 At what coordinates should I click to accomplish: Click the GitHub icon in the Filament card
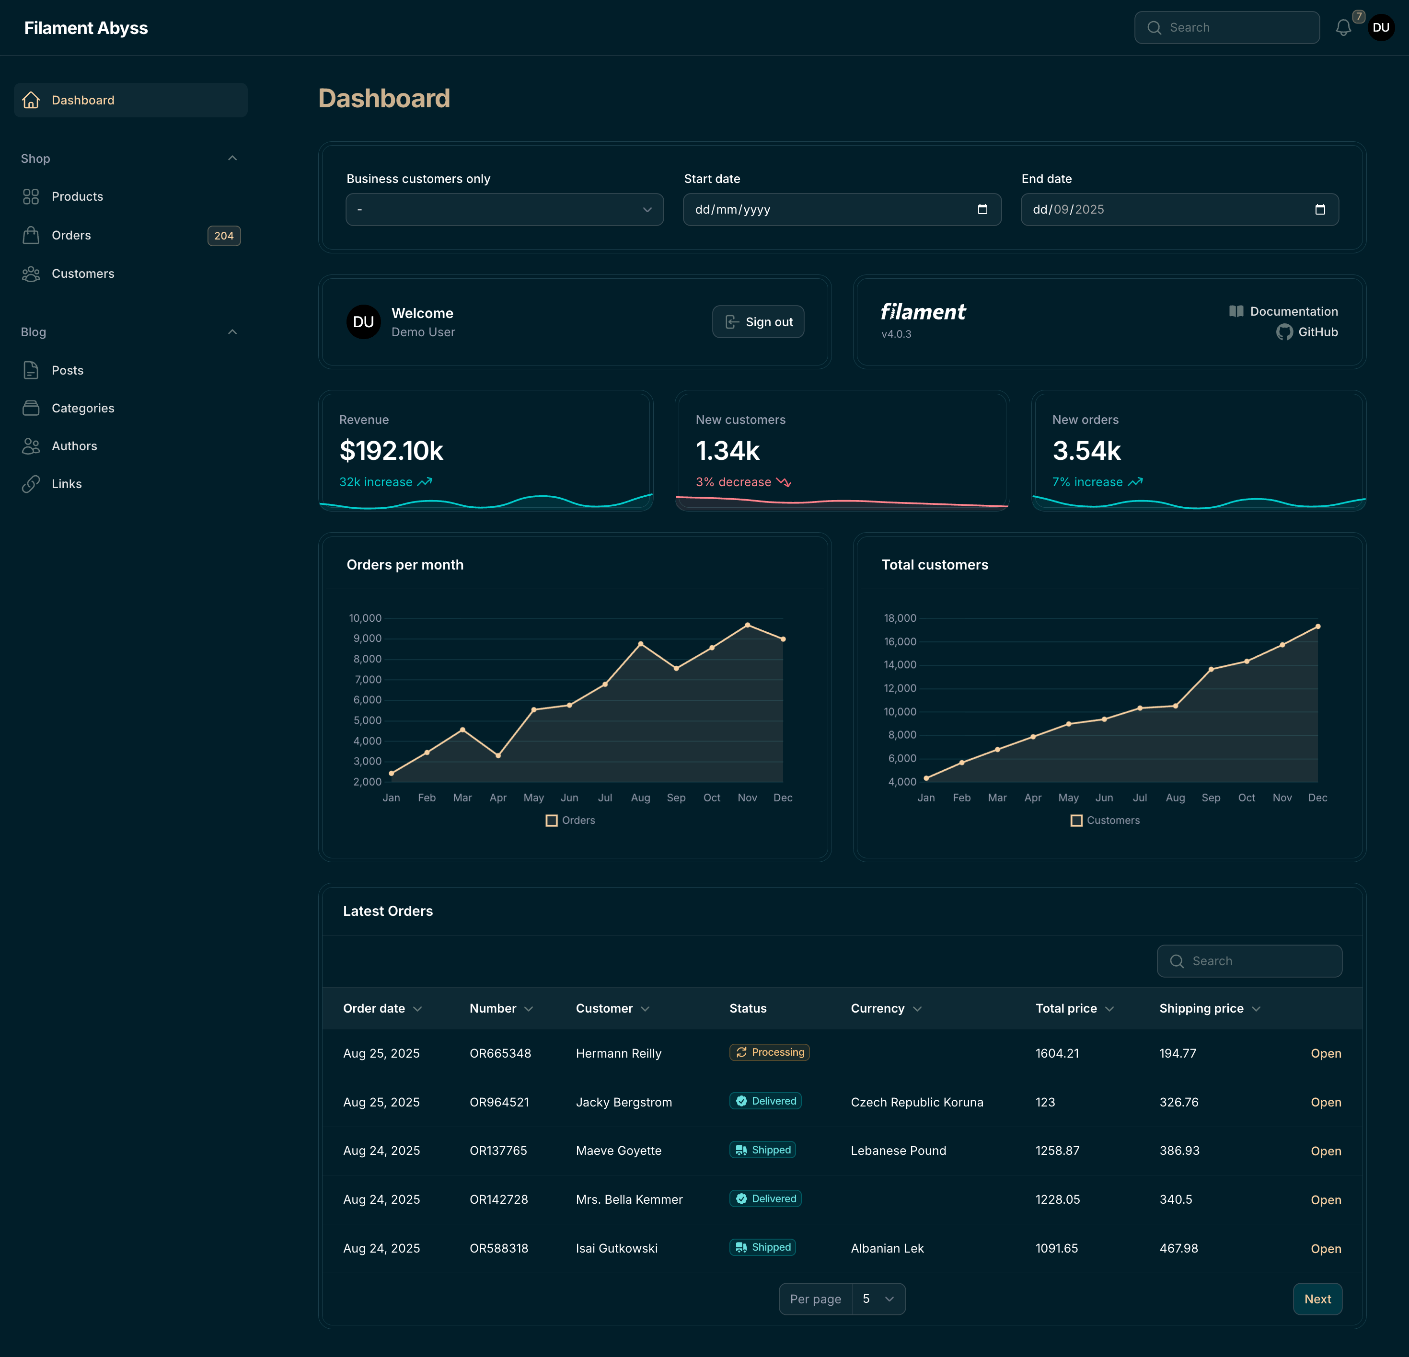[x=1284, y=332]
